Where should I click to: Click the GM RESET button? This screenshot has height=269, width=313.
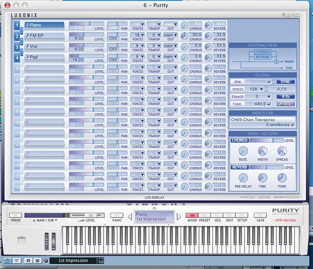coord(286,104)
